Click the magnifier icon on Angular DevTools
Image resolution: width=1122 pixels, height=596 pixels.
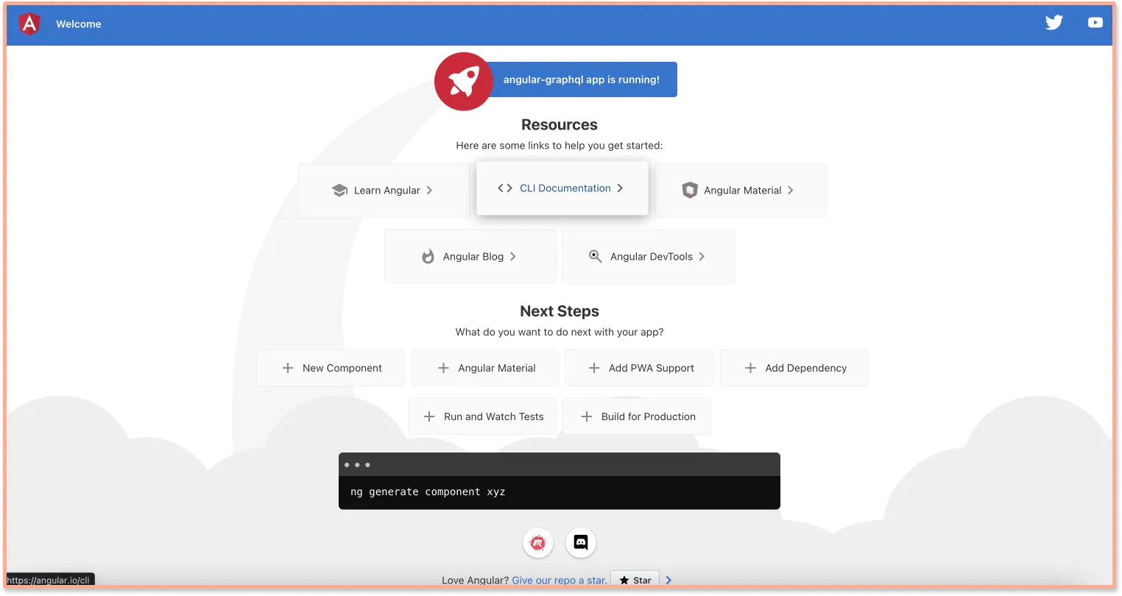[596, 256]
